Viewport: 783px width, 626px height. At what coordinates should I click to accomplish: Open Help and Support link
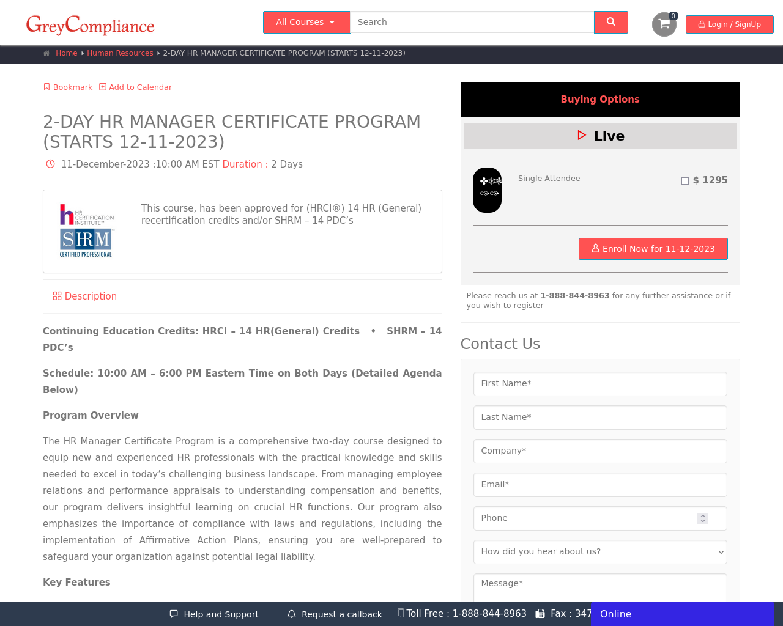[214, 614]
